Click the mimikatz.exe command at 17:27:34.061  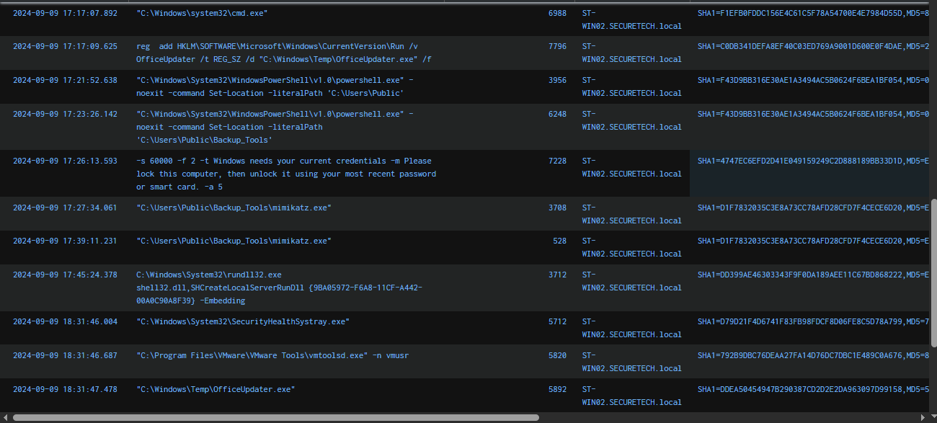pyautogui.click(x=234, y=208)
